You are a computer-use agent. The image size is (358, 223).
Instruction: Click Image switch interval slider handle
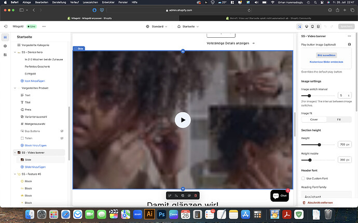309,96
